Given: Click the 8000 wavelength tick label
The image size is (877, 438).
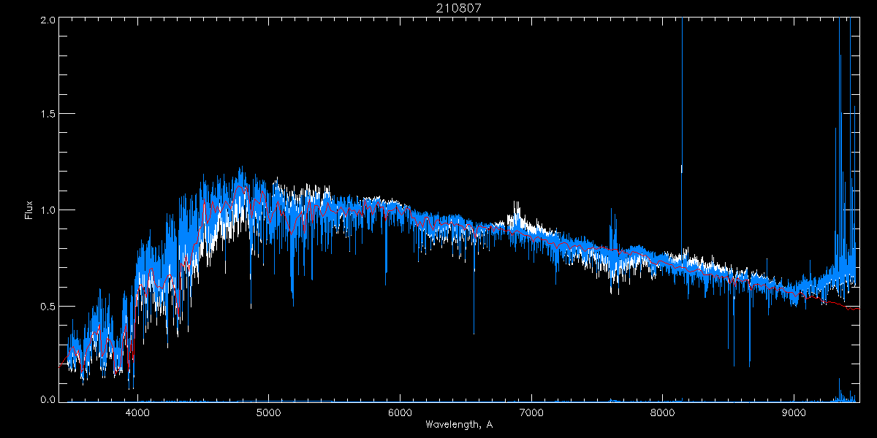Looking at the screenshot, I should coord(662,412).
